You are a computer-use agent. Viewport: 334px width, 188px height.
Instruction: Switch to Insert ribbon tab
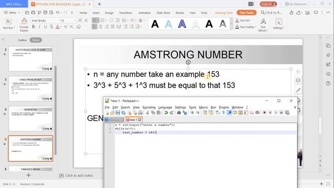pyautogui.click(x=96, y=13)
